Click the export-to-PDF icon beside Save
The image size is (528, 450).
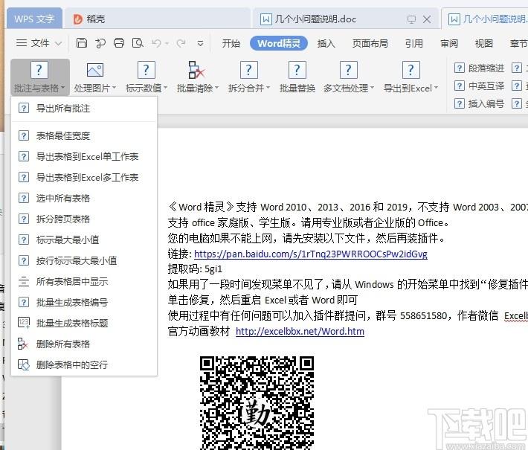tap(100, 43)
